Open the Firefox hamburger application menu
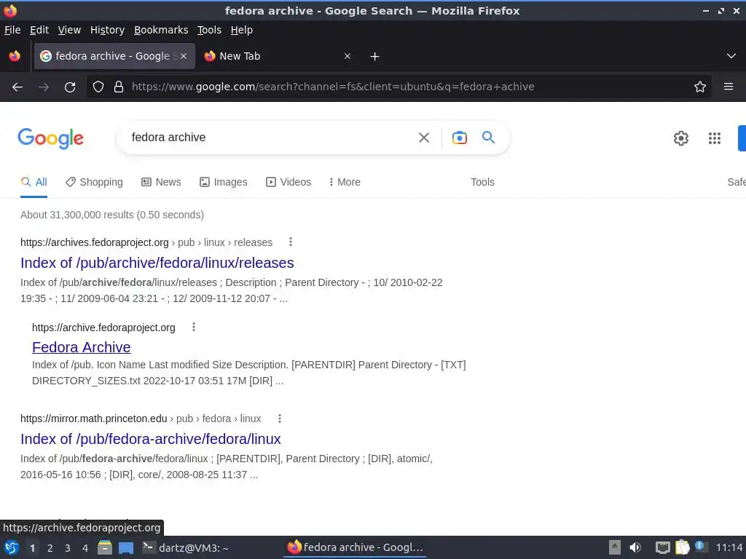 pyautogui.click(x=729, y=87)
